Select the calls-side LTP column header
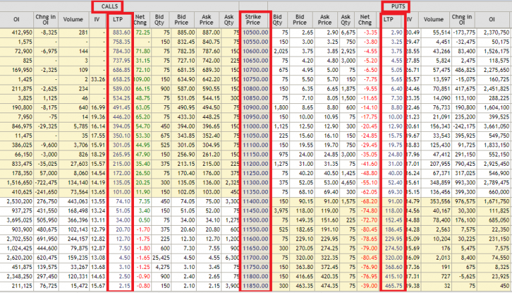512x293 pixels. (x=118, y=19)
